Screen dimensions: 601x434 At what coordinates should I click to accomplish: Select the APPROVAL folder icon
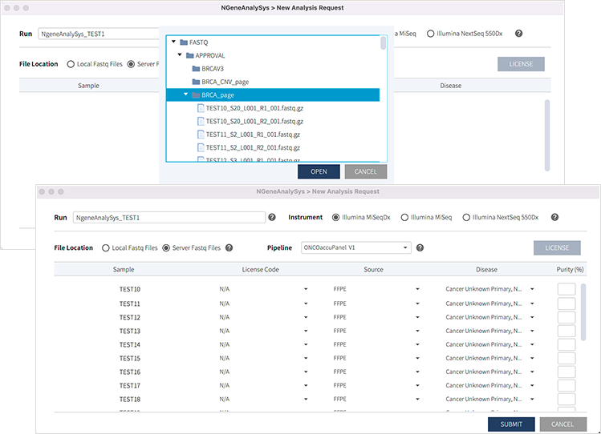pos(189,56)
